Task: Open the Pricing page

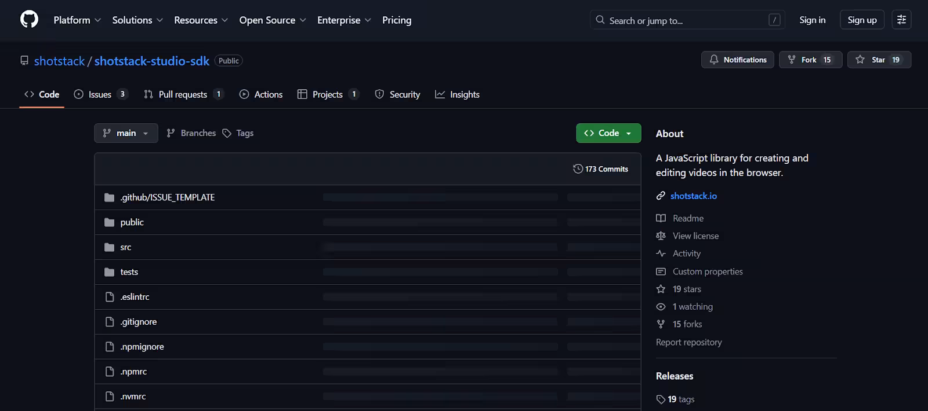Action: 397,20
